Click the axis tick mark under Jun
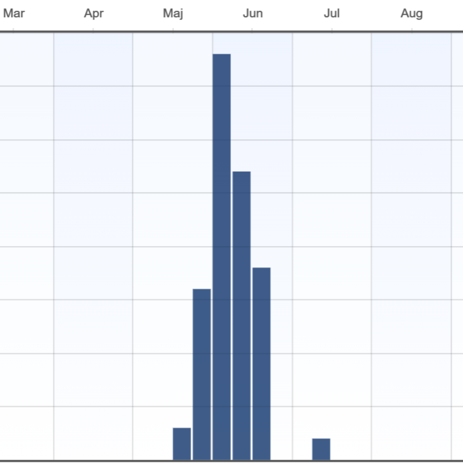This screenshot has width=463, height=467. pyautogui.click(x=252, y=30)
